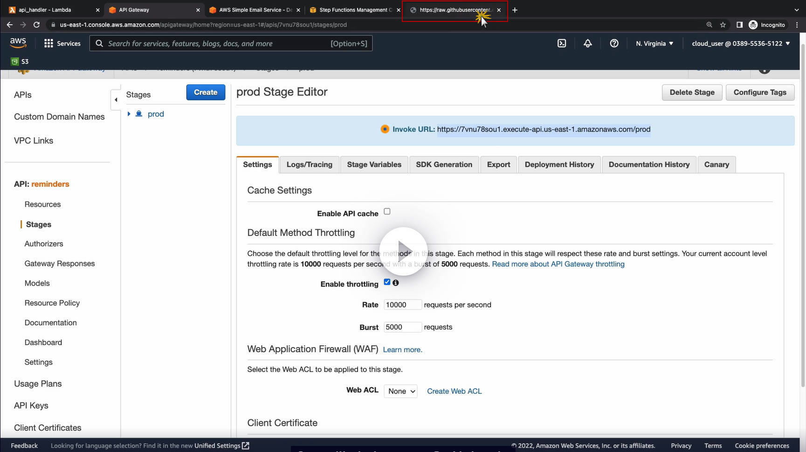Open the browser zoom icon in address bar
Screen dimensions: 806x452
coord(709,25)
